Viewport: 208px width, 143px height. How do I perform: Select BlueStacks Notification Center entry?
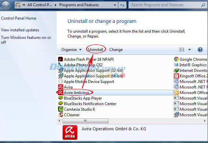(x=90, y=104)
